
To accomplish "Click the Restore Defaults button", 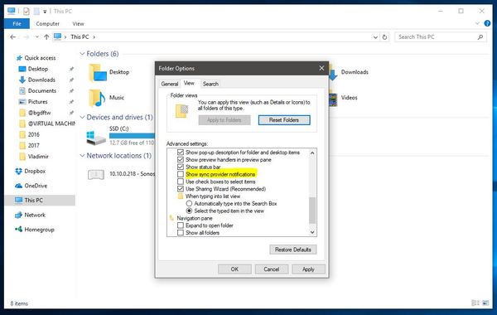I will point(293,250).
